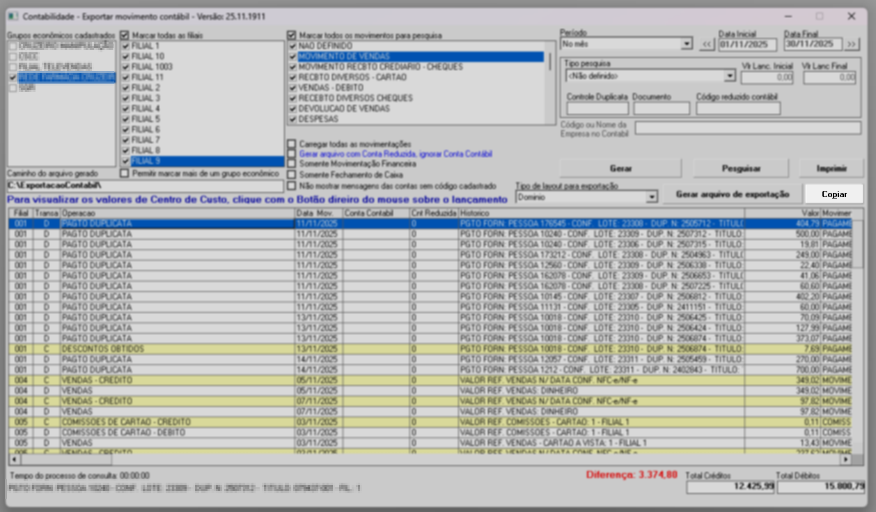Expand the Tipo pesquisa combo box

coord(729,76)
